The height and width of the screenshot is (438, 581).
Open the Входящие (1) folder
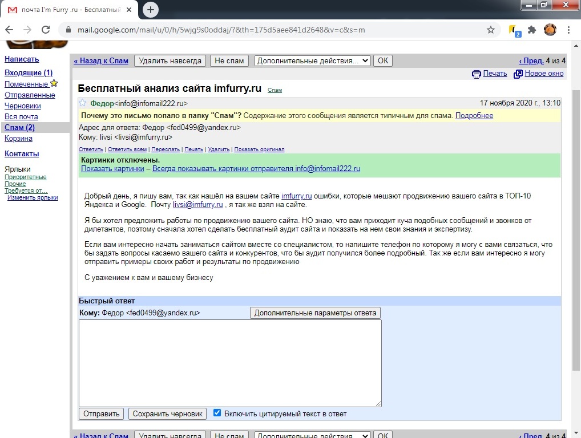coord(29,72)
